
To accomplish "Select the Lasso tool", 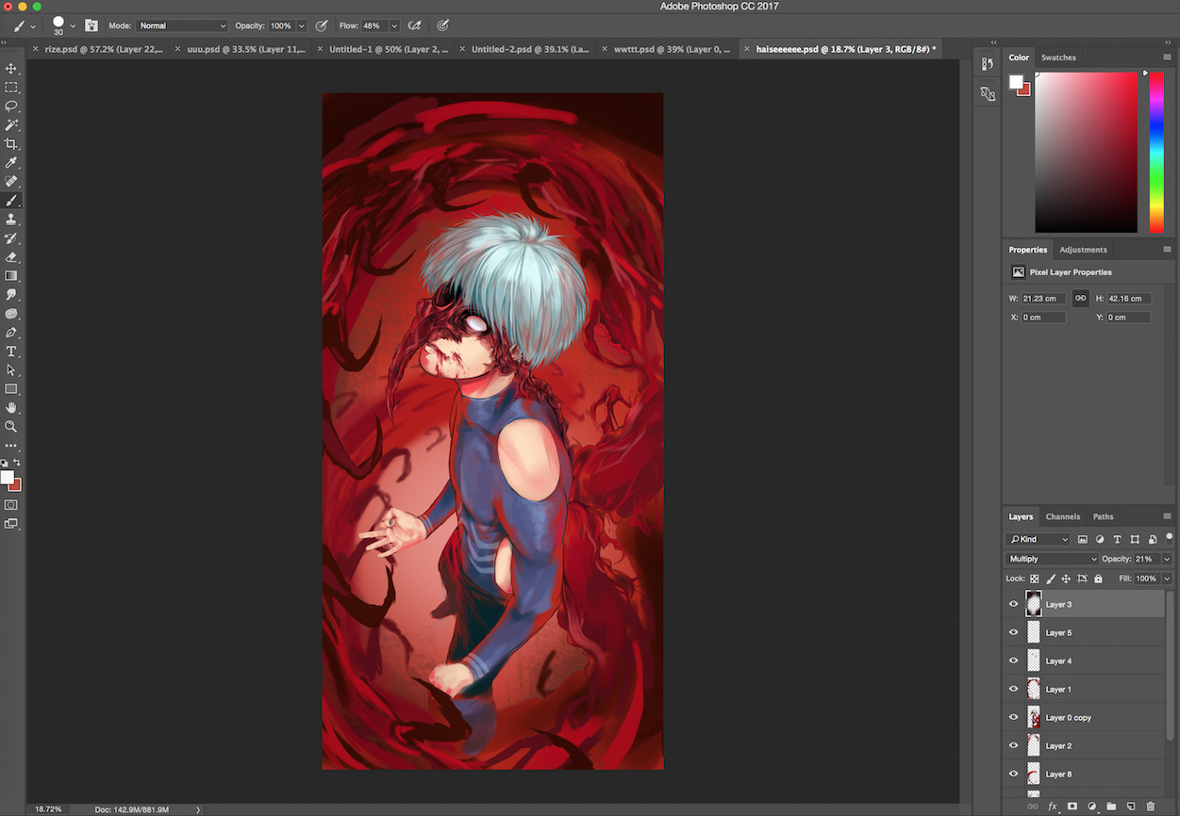I will [11, 106].
